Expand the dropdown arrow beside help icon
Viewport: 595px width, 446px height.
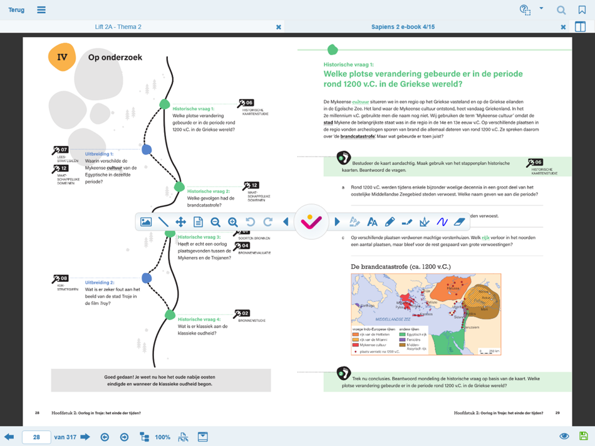coord(542,8)
